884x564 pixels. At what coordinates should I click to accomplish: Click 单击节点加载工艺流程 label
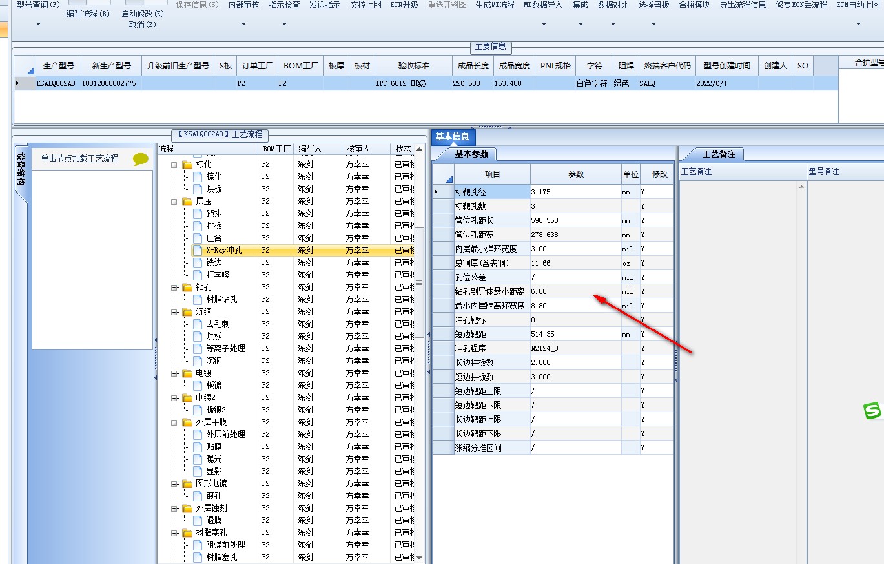tap(79, 158)
